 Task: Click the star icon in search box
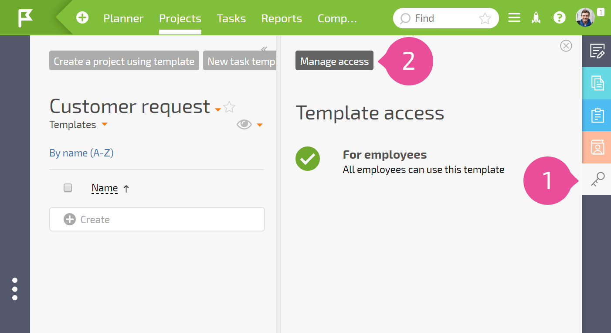[x=485, y=18]
